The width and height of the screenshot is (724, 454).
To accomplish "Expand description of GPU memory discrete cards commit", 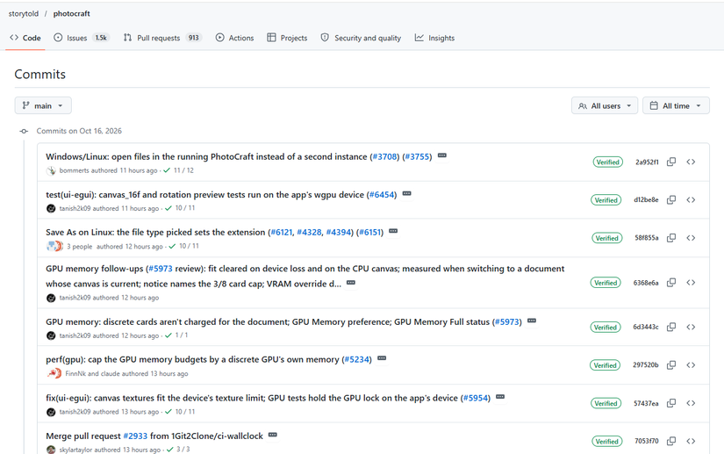I will [x=532, y=321].
